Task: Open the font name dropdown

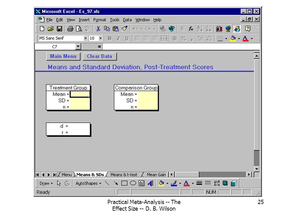Action: [x=85, y=38]
